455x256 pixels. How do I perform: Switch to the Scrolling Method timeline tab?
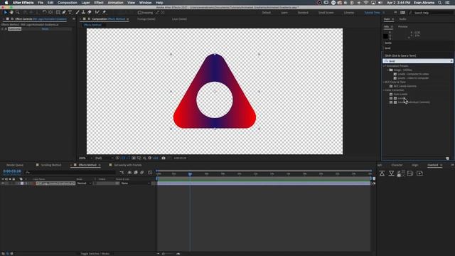(50, 165)
